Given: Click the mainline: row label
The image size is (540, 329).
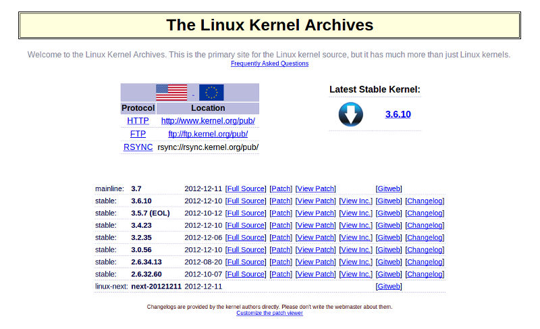Looking at the screenshot, I should tap(109, 188).
